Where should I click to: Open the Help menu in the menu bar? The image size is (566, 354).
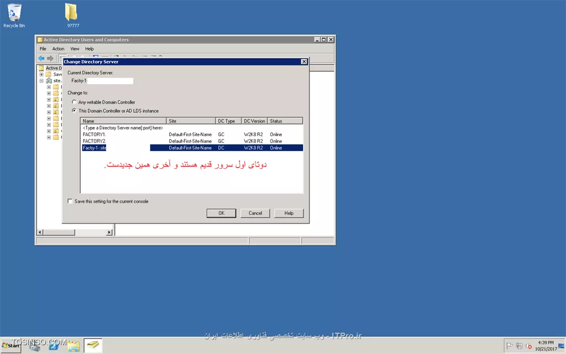[90, 49]
